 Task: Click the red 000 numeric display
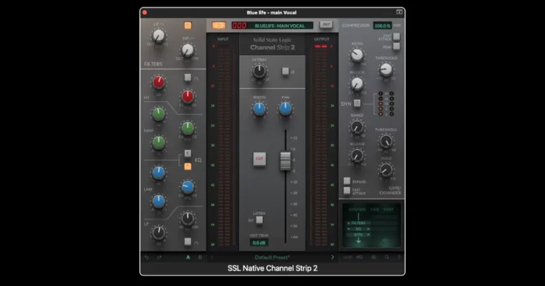239,25
